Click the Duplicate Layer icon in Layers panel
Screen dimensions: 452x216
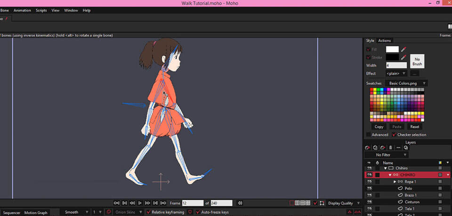point(375,147)
